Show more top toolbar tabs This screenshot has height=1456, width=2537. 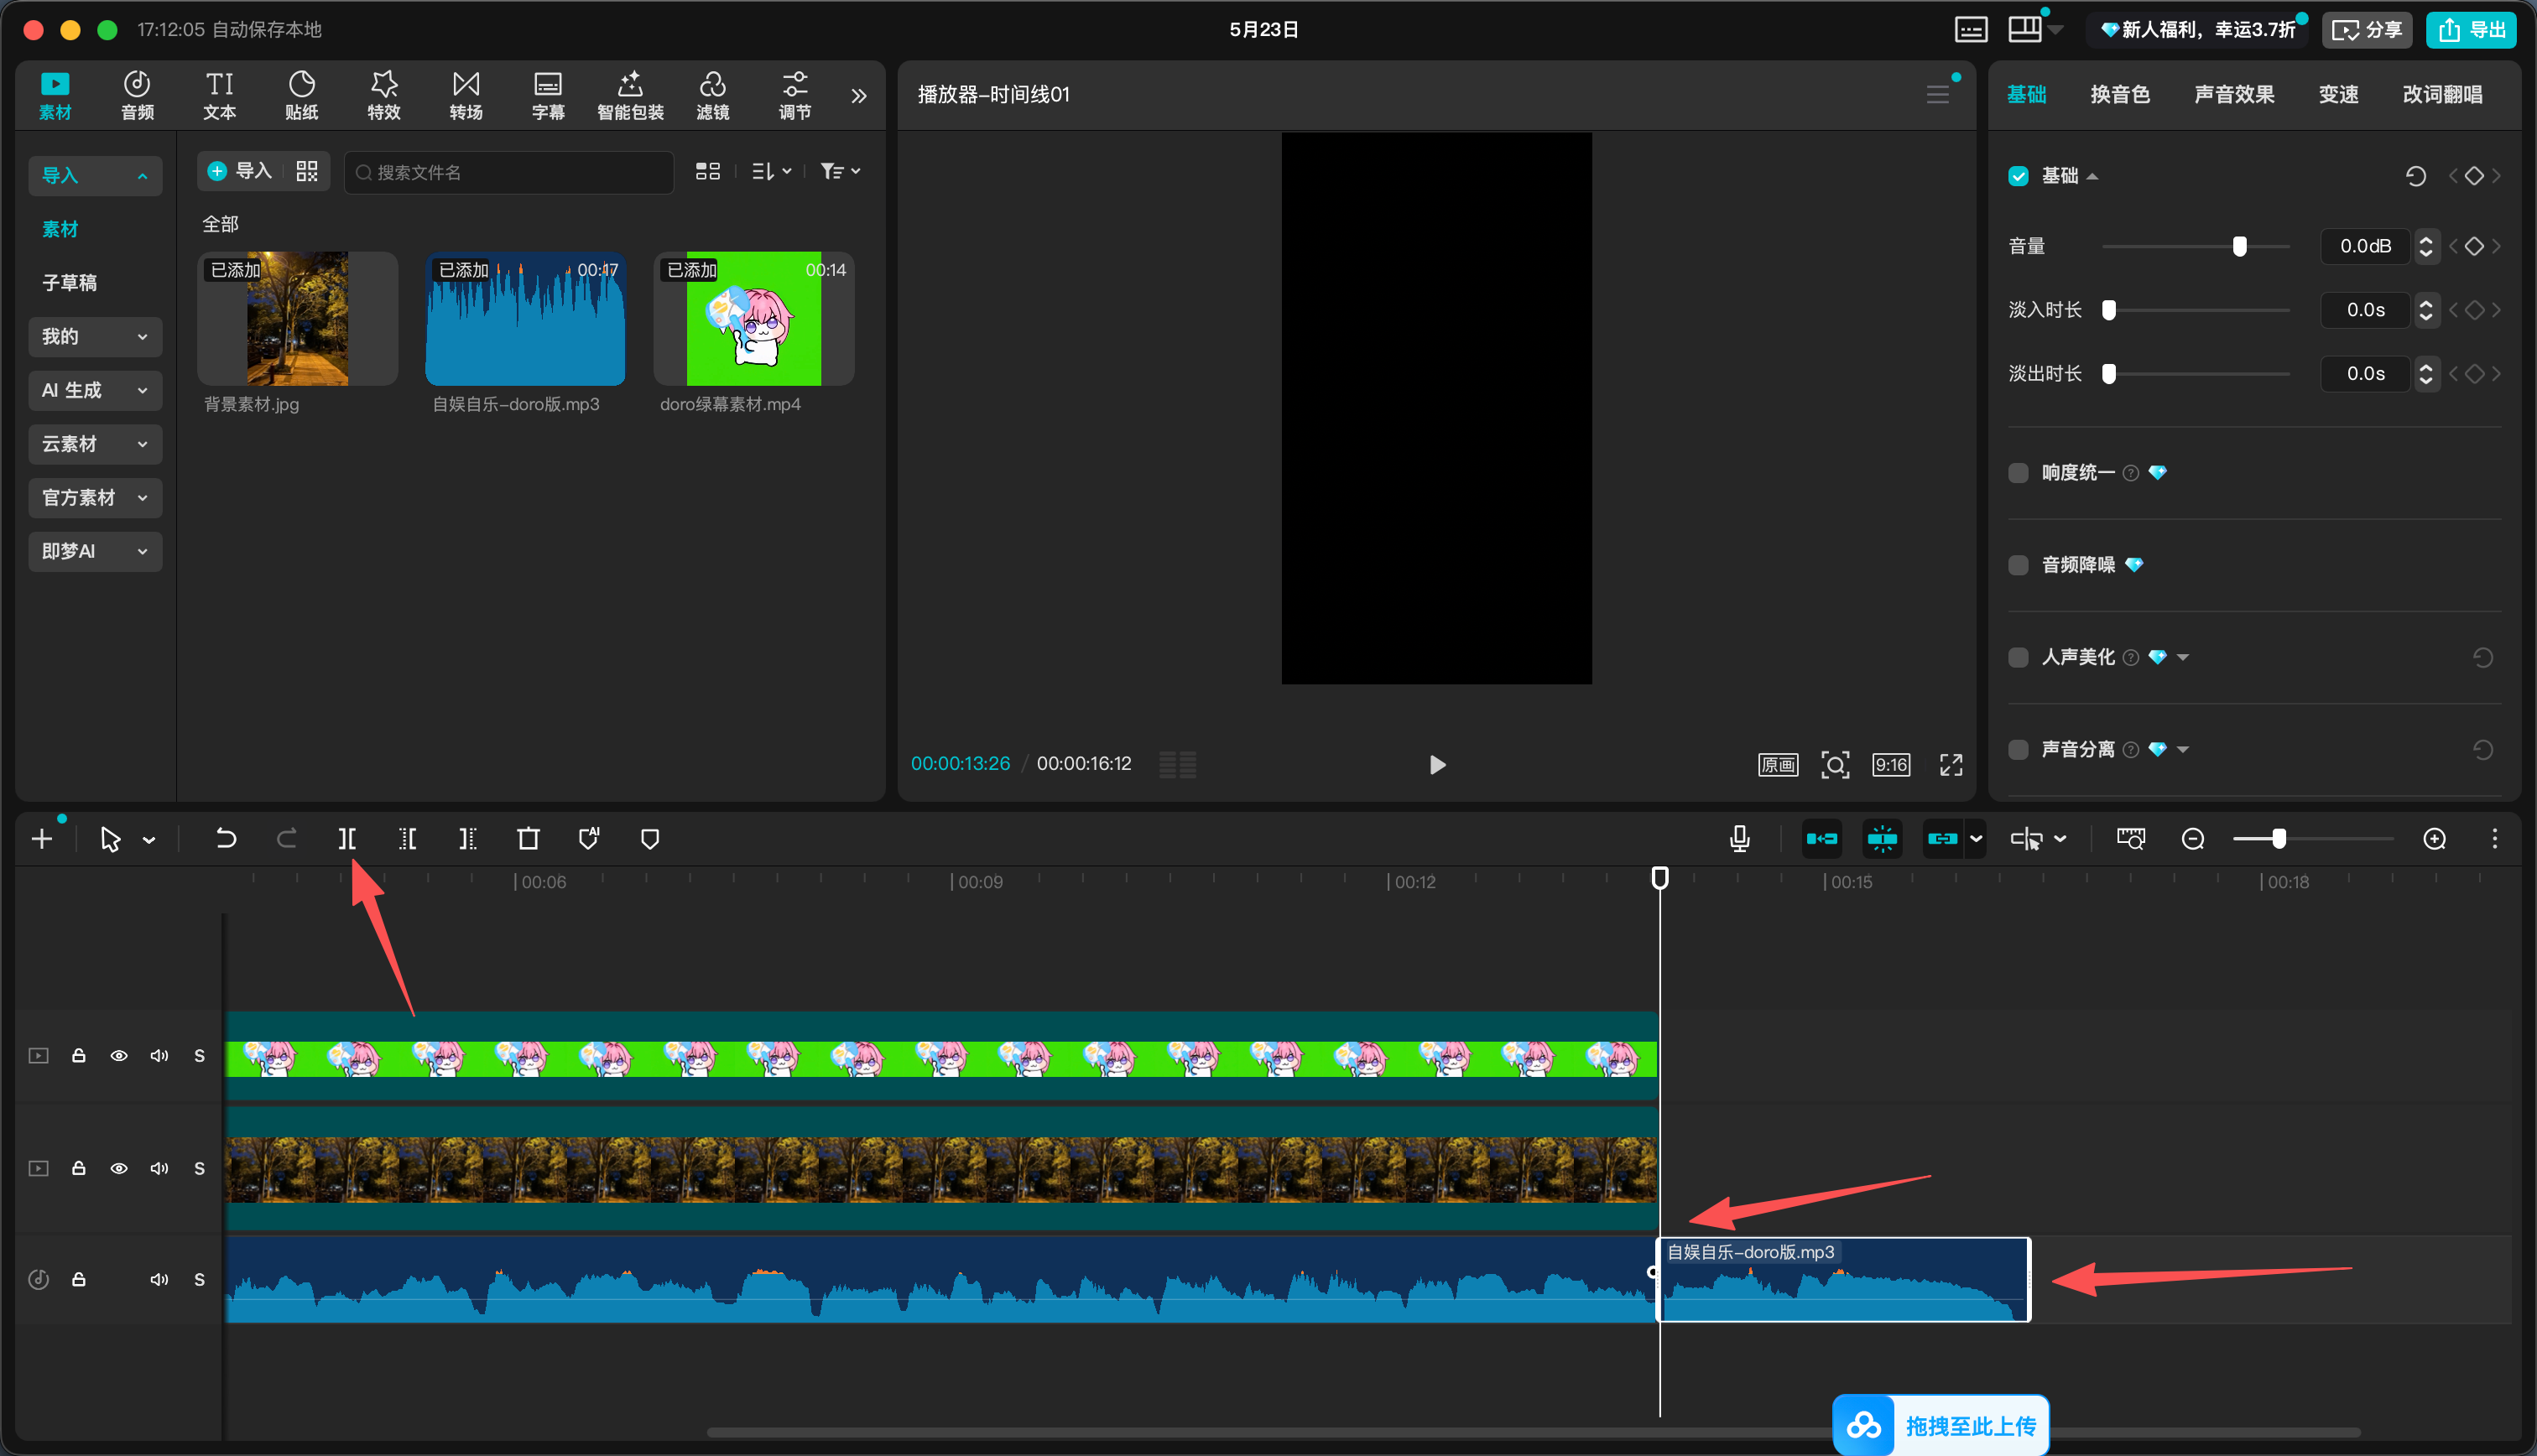[858, 96]
